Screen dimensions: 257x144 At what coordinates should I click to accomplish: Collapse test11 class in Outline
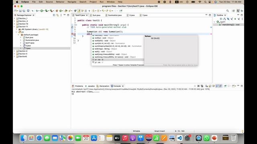point(214,22)
